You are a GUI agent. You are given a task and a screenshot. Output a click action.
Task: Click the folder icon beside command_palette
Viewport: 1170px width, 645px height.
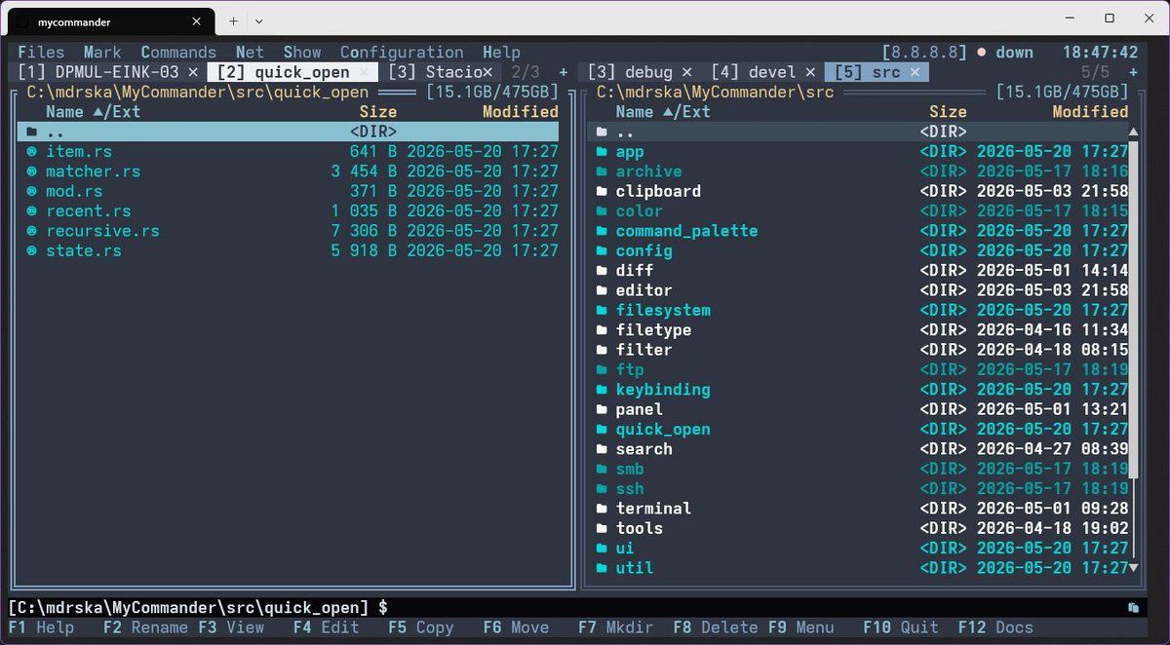(602, 231)
